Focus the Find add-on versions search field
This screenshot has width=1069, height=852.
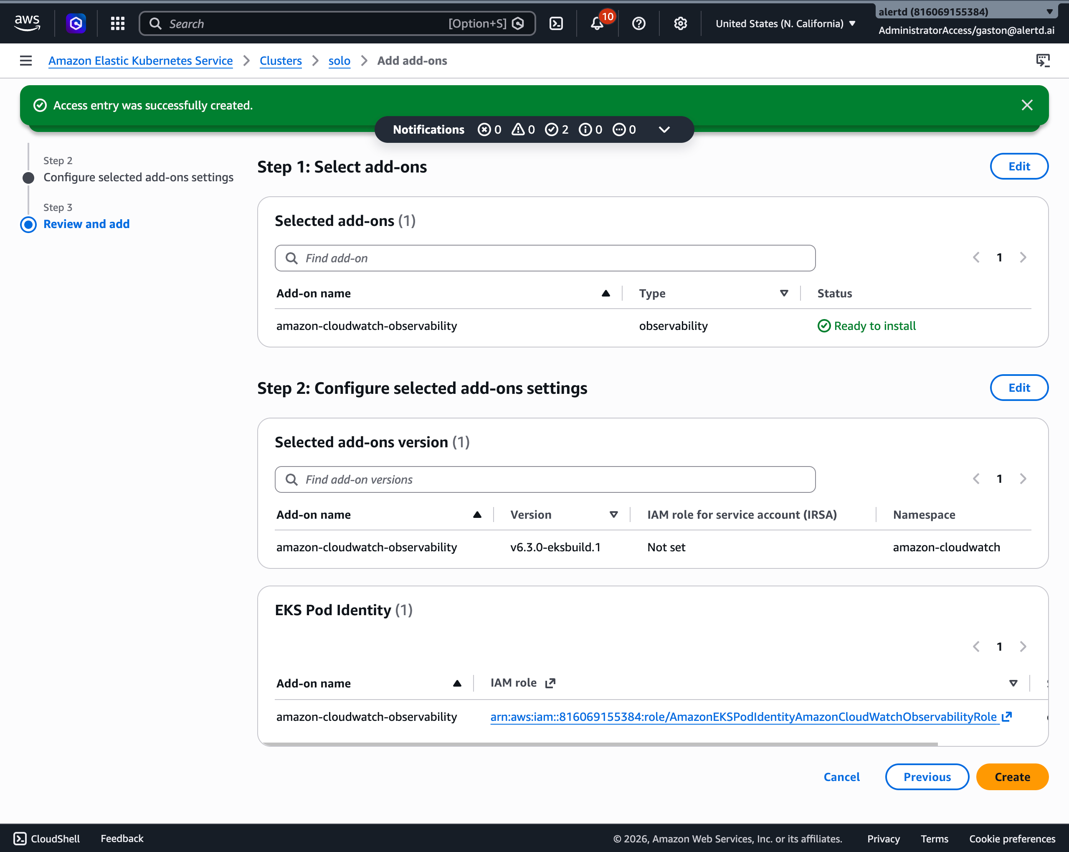tap(545, 479)
